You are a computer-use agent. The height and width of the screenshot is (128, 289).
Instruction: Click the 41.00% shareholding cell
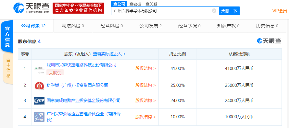tap(178, 69)
